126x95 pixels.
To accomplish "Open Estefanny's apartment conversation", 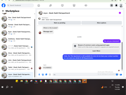I will (x=17, y=40).
